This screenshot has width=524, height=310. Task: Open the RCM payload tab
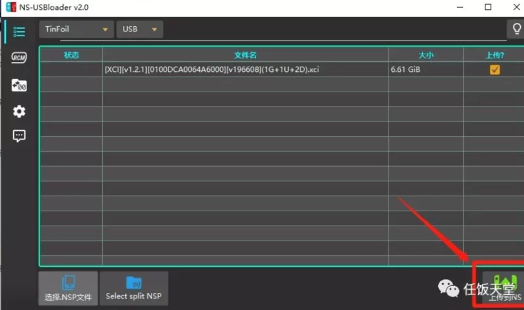(x=19, y=58)
